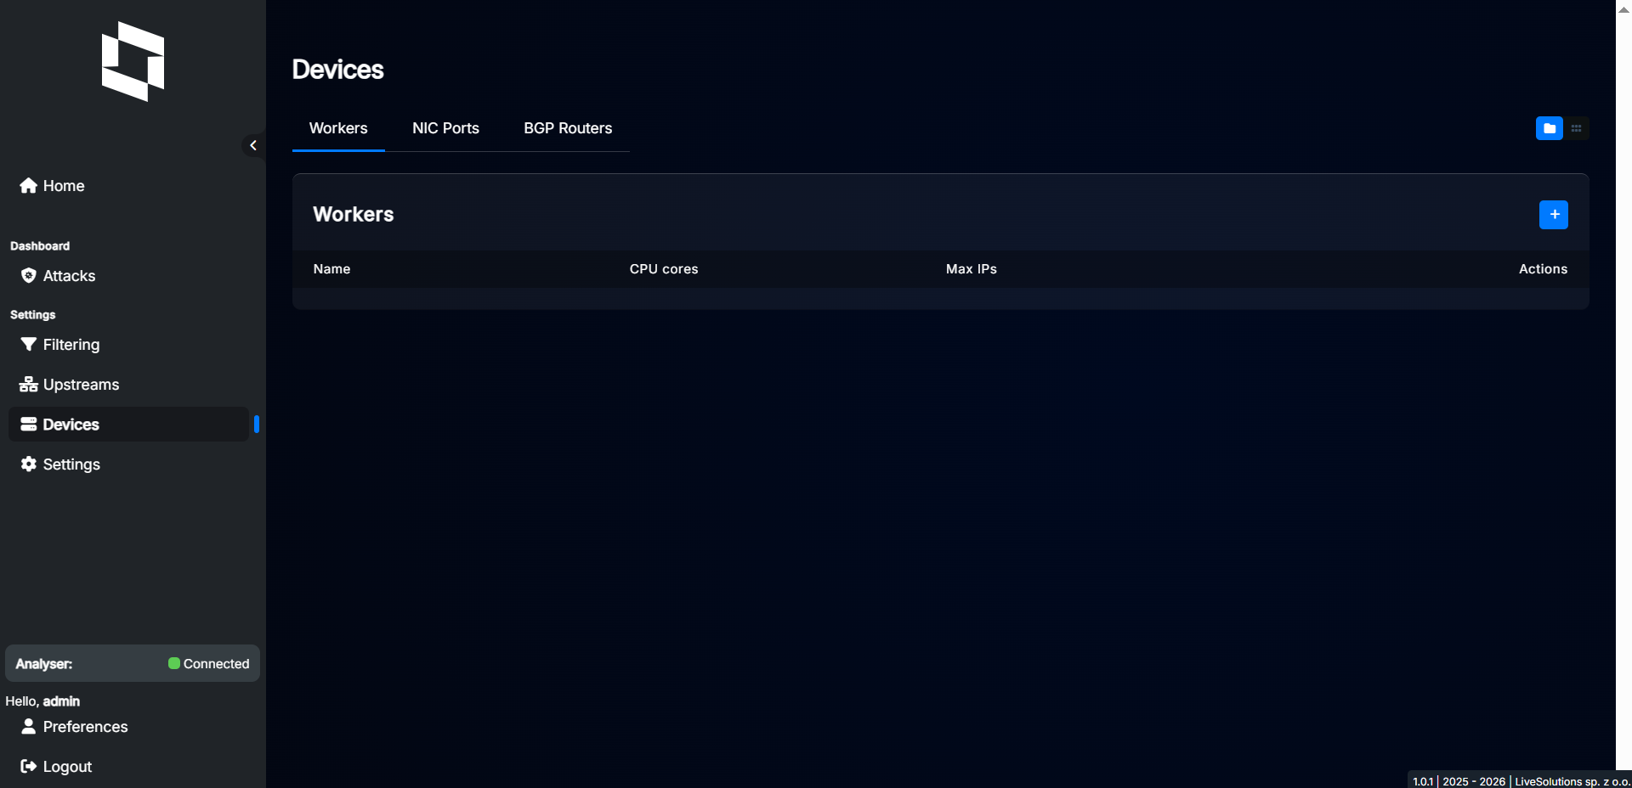Navigate to the Upstreams page
Viewport: 1632px width, 788px height.
coord(70,385)
